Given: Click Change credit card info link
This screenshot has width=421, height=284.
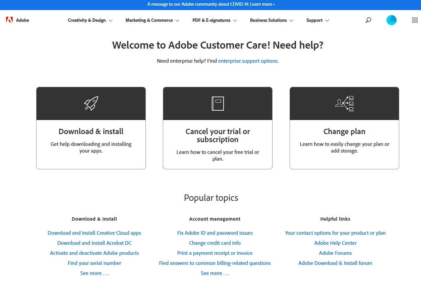Looking at the screenshot, I should (215, 243).
